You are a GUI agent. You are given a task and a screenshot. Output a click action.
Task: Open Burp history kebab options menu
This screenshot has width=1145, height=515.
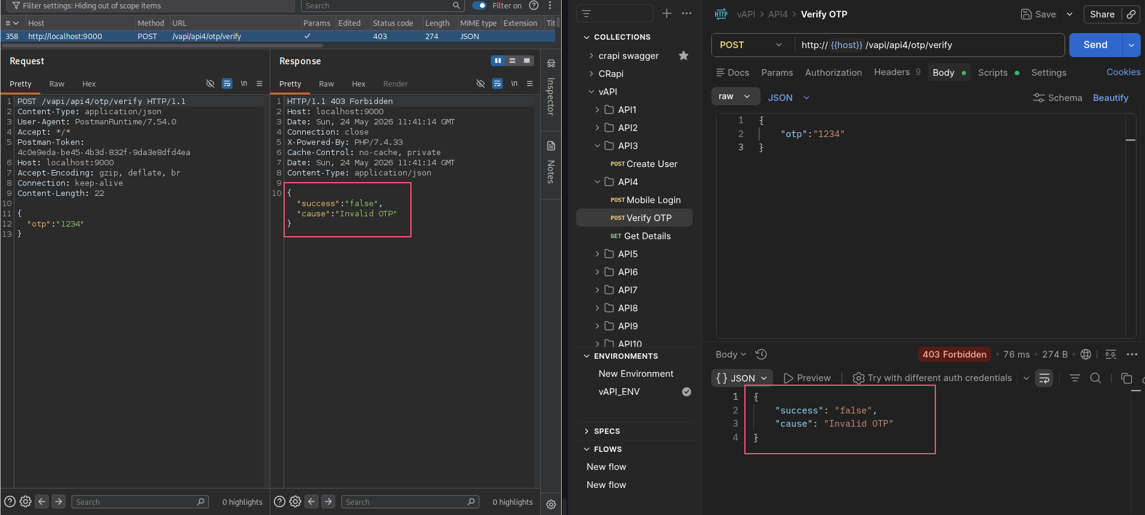tap(550, 5)
